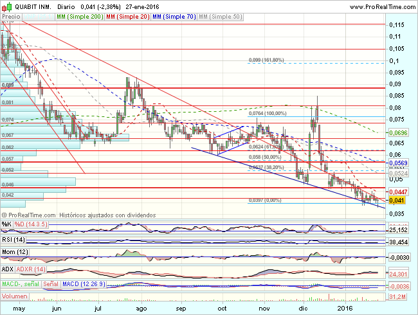The width and height of the screenshot is (418, 315).
Task: Click the ADXR (14) label
Action: [x=31, y=269]
